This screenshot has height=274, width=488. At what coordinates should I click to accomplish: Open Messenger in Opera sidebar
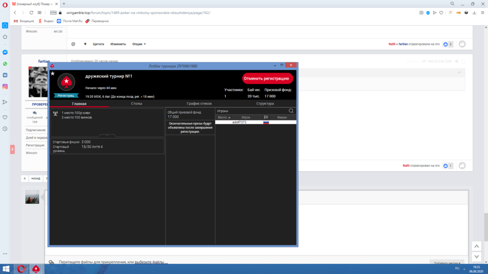[x=5, y=52]
